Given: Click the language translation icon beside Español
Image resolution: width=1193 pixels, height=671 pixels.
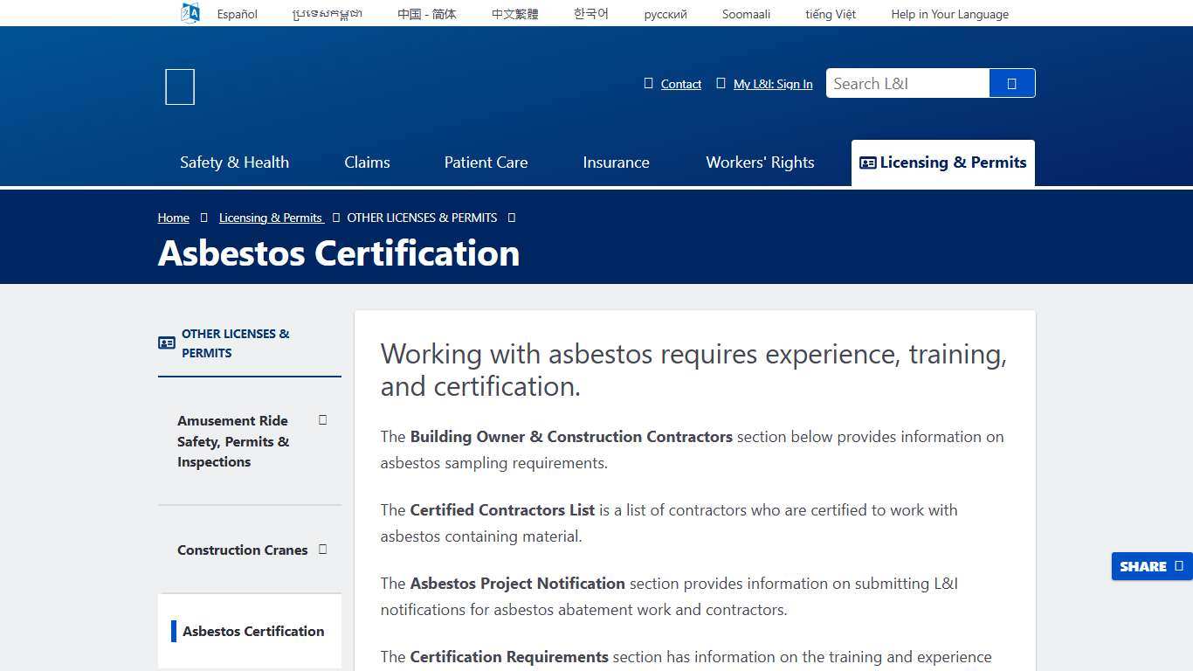Looking at the screenshot, I should [190, 12].
